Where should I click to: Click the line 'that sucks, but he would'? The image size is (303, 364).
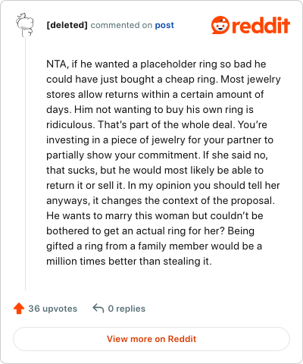[x=155, y=170]
